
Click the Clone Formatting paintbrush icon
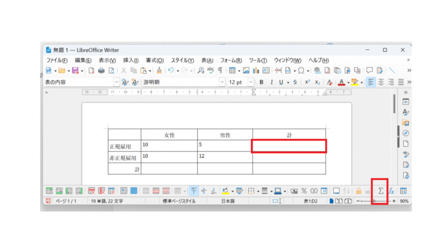tap(159, 71)
